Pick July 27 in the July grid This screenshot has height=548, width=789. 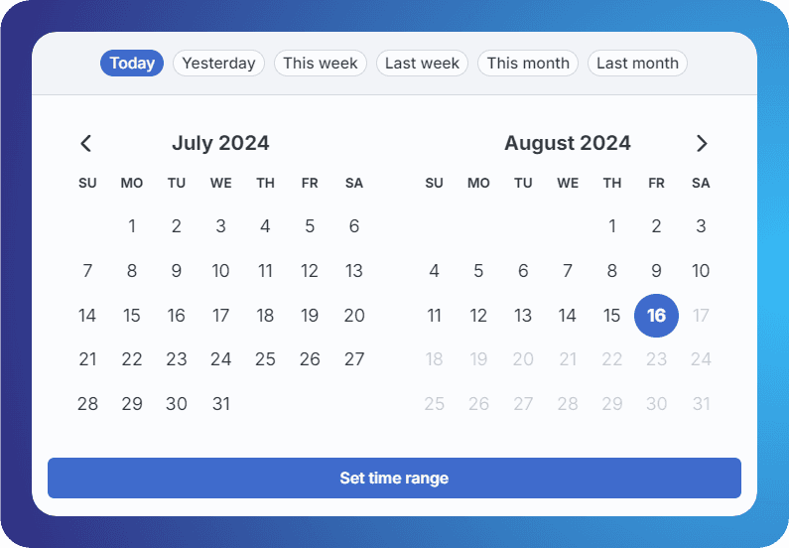[x=354, y=359]
